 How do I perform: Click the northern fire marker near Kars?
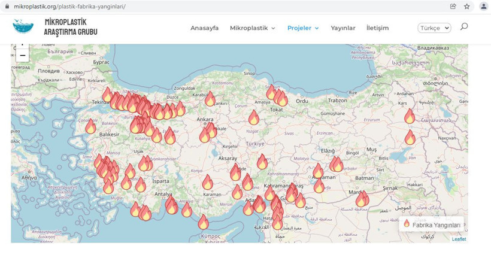pos(410,116)
